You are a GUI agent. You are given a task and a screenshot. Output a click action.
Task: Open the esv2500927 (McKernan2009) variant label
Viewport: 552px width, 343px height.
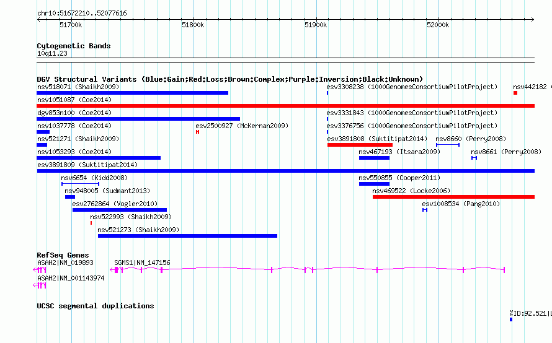(242, 126)
